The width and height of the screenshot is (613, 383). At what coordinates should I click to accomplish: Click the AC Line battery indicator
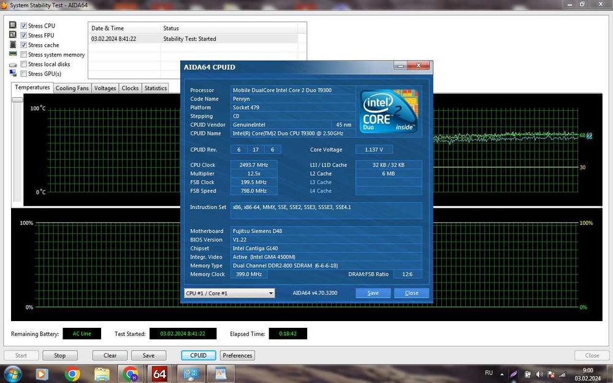coord(82,334)
